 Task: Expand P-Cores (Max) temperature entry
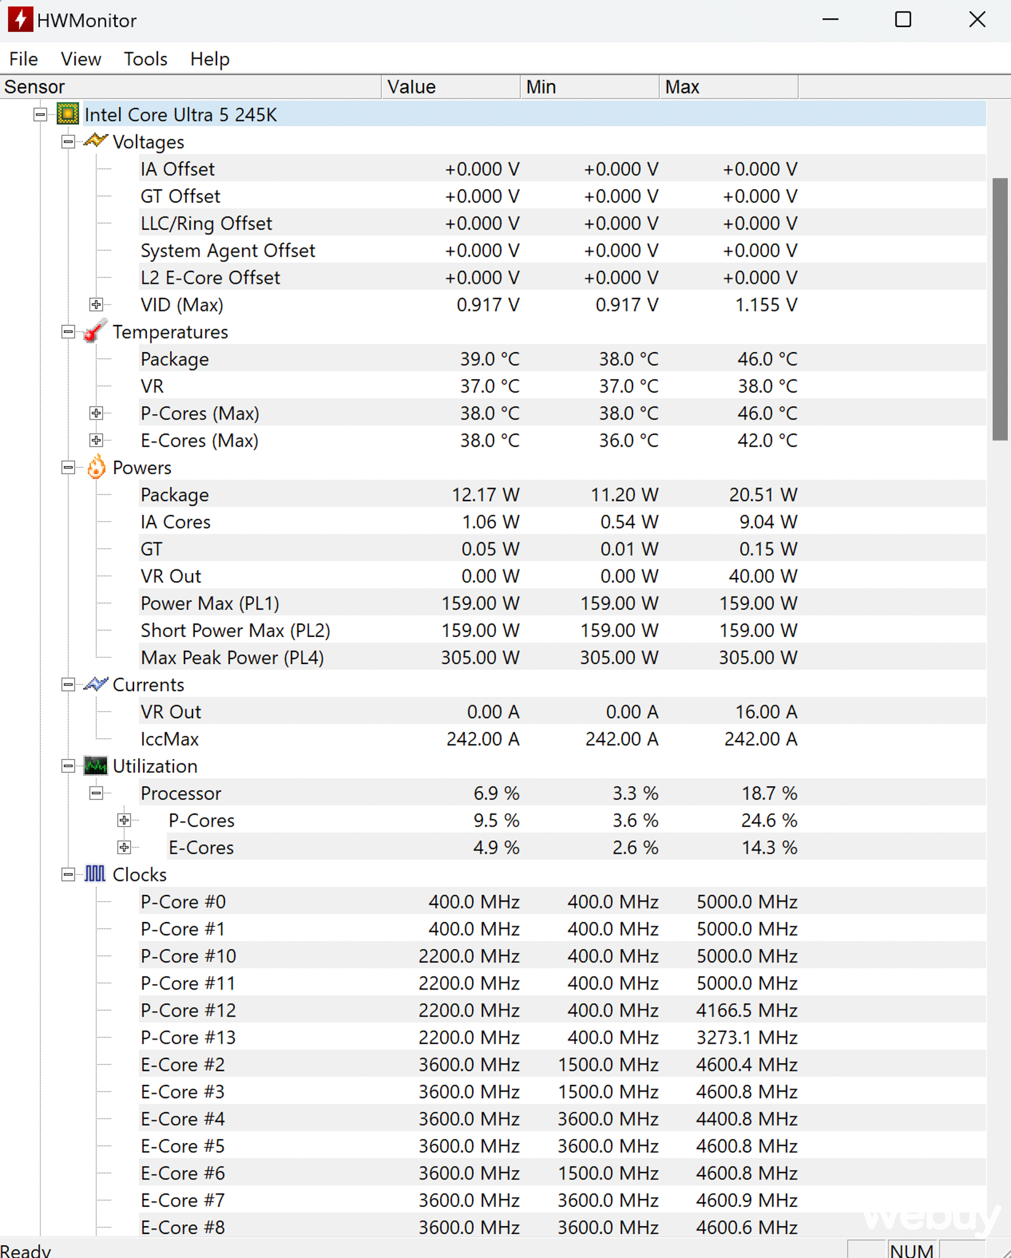tap(96, 413)
